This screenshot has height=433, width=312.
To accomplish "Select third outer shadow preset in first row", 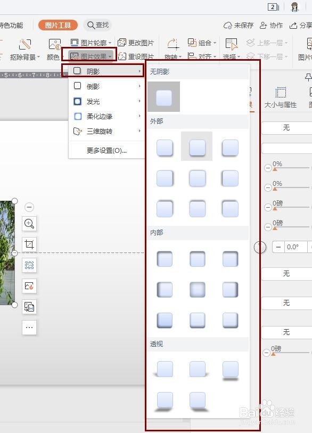I will (230, 148).
